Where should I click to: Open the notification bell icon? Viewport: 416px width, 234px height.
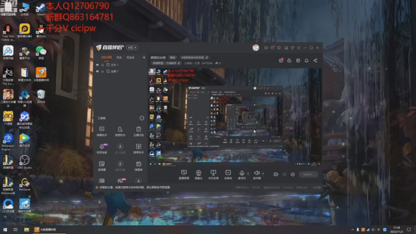[x=306, y=60]
